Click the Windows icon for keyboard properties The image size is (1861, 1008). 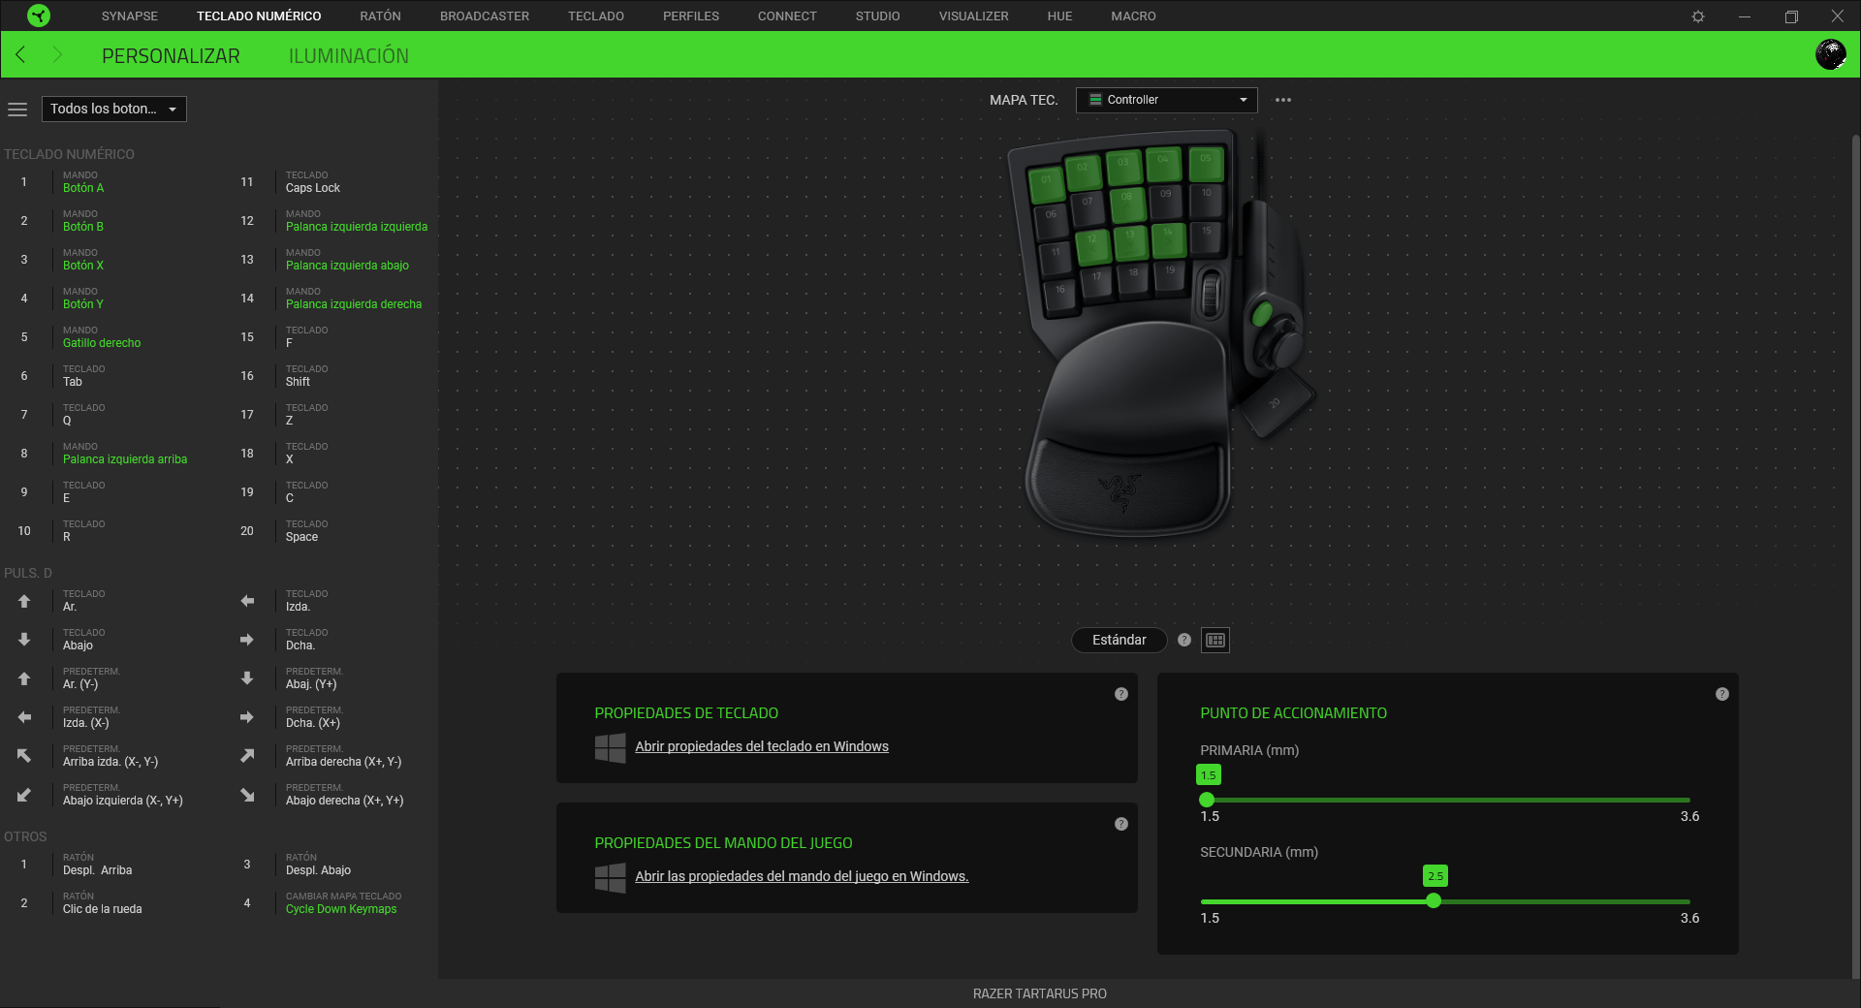(x=610, y=747)
